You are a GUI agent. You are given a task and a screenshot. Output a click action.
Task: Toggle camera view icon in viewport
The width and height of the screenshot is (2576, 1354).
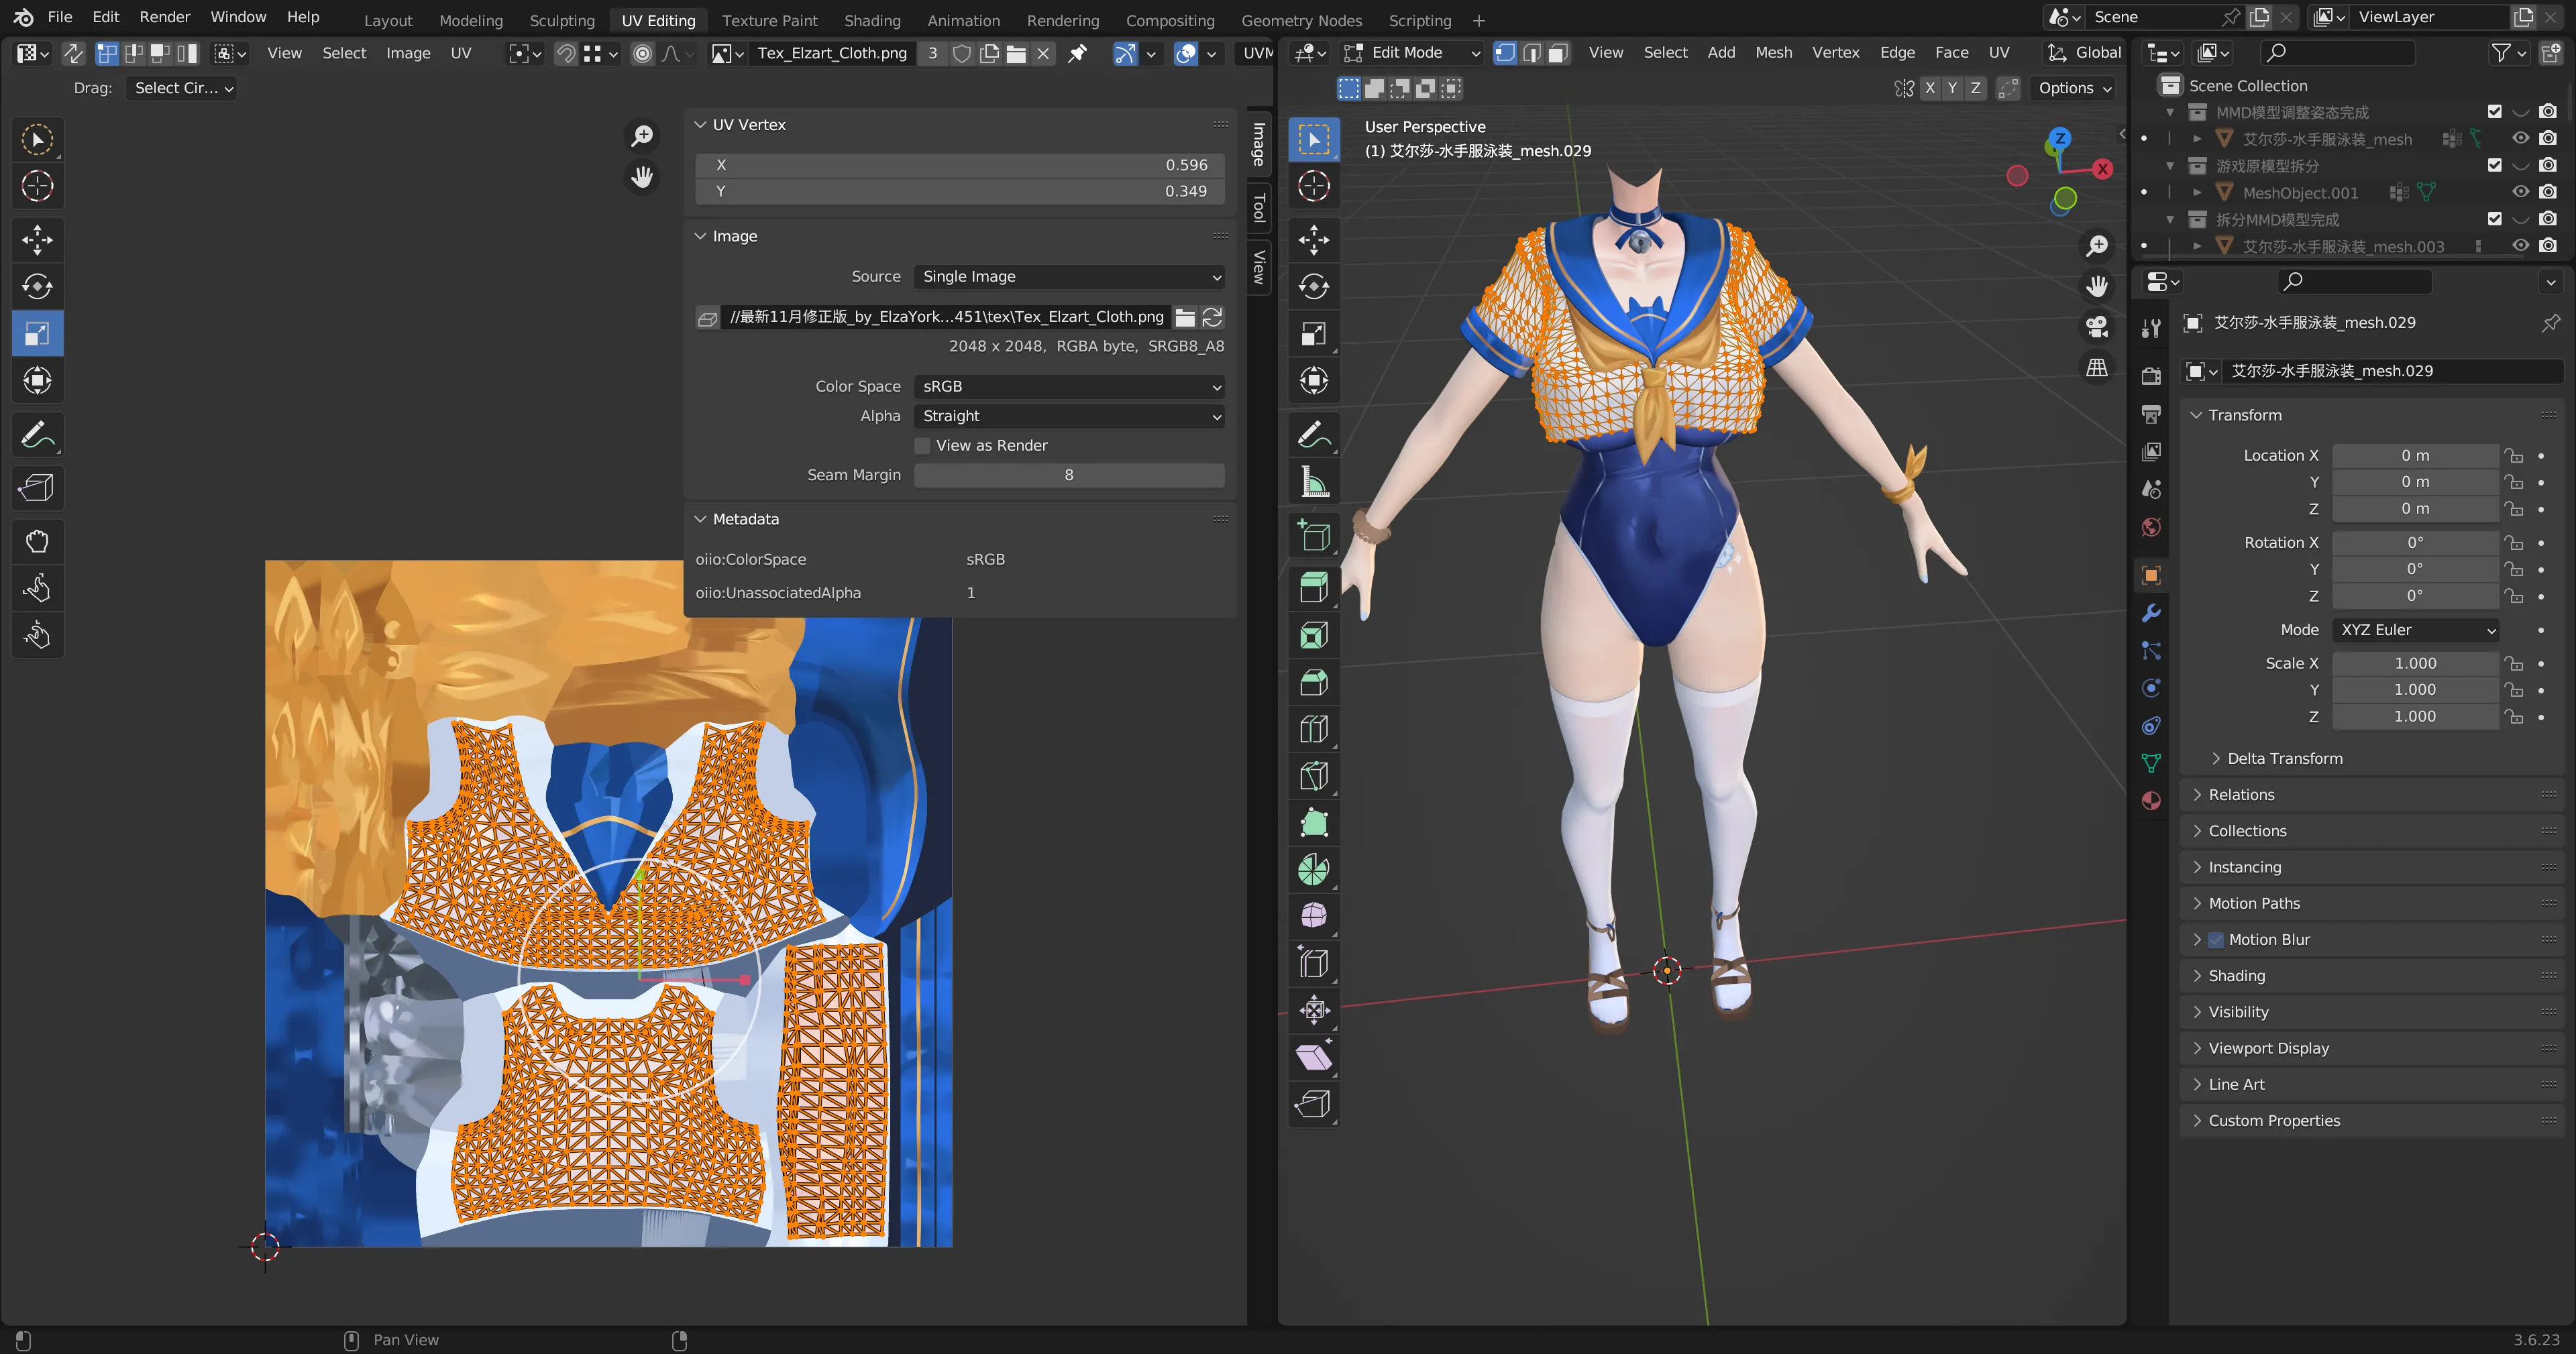[x=2097, y=327]
